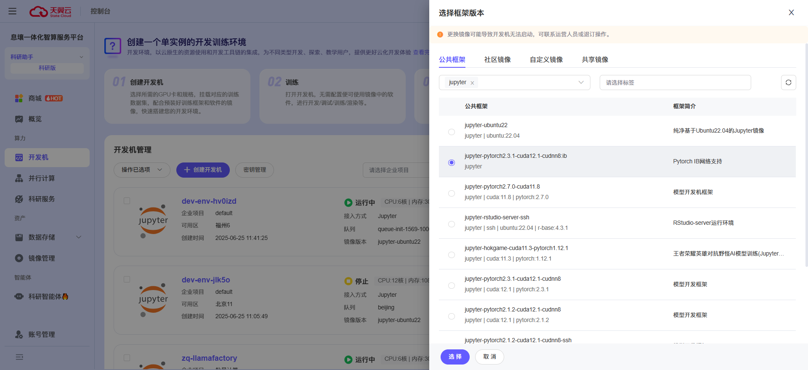Viewport: 808px width, 370px height.
Task: Click the 科研服务 icon
Action: tap(19, 199)
